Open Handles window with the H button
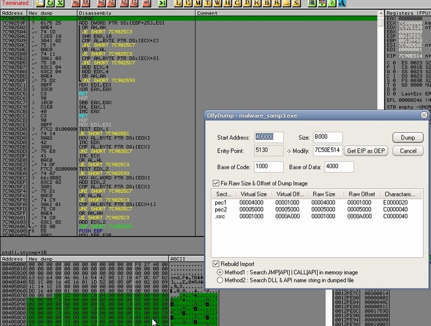Screen dimensions: 431x326 [x=227, y=4]
